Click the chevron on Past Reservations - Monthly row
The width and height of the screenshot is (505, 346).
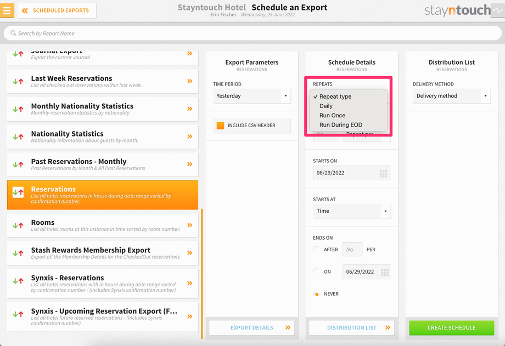pyautogui.click(x=190, y=164)
